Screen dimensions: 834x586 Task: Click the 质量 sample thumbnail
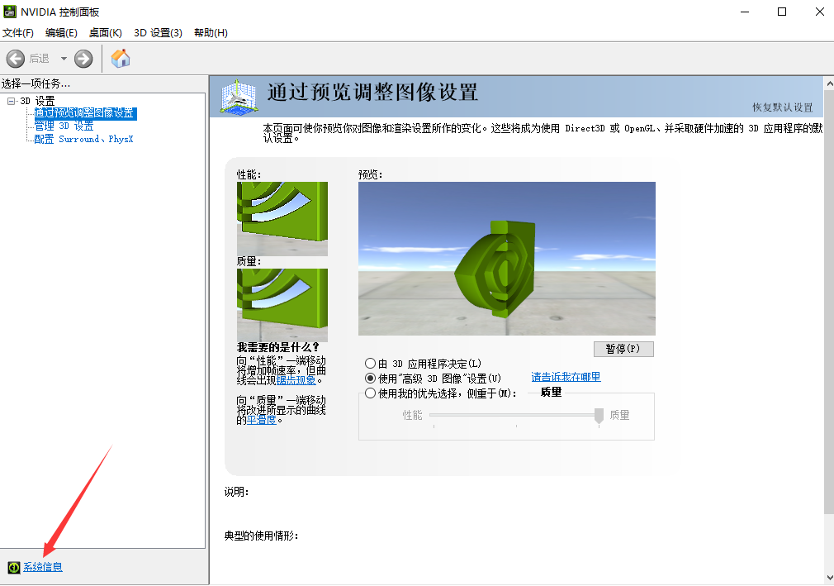pos(282,304)
